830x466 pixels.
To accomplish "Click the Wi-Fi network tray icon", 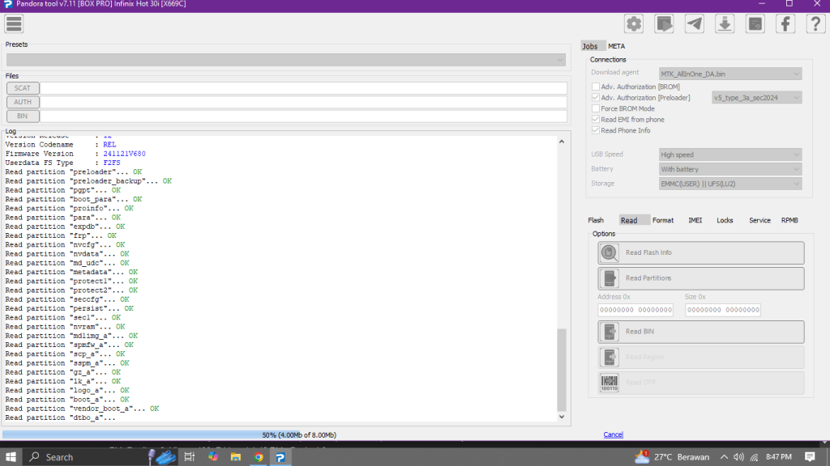I will click(755, 457).
